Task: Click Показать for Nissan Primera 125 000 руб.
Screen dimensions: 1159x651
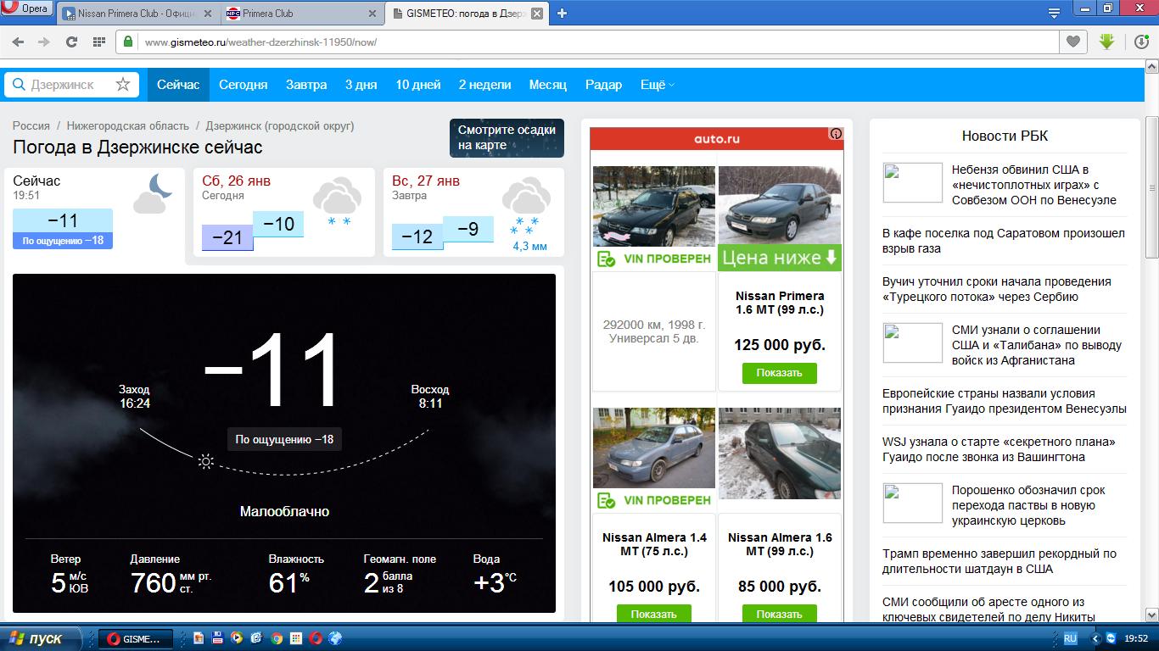Action: click(x=780, y=373)
